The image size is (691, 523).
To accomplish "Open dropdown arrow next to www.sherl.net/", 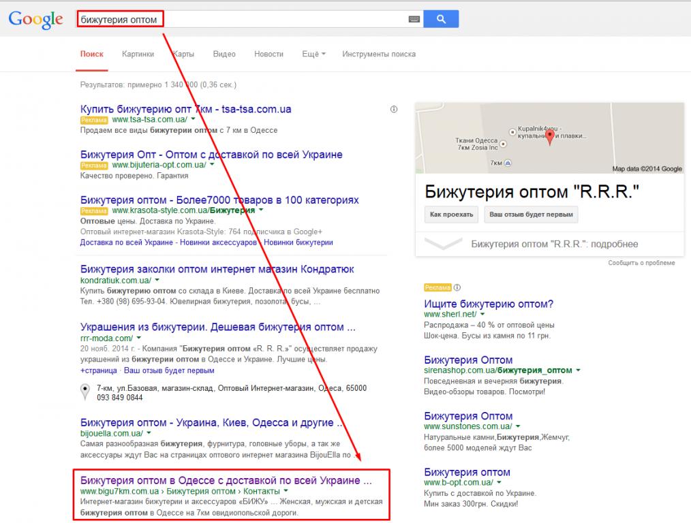I will click(482, 314).
